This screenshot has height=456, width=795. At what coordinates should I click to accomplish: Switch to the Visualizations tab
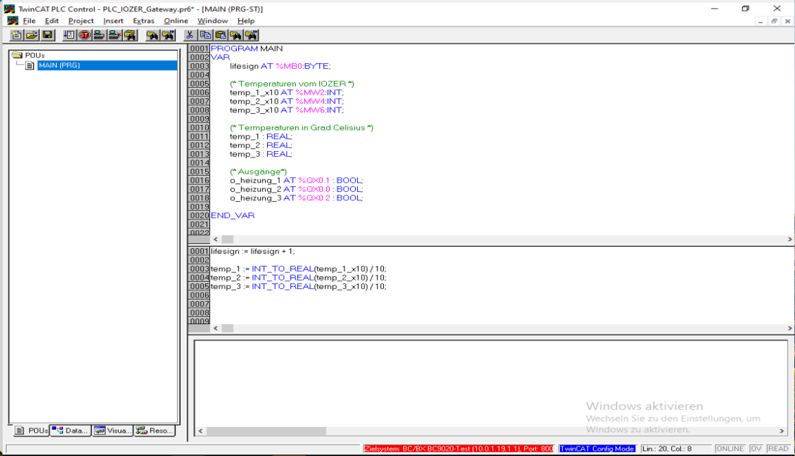click(113, 430)
